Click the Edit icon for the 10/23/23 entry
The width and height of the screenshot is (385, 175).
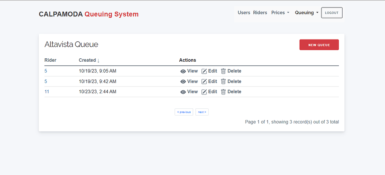204,92
